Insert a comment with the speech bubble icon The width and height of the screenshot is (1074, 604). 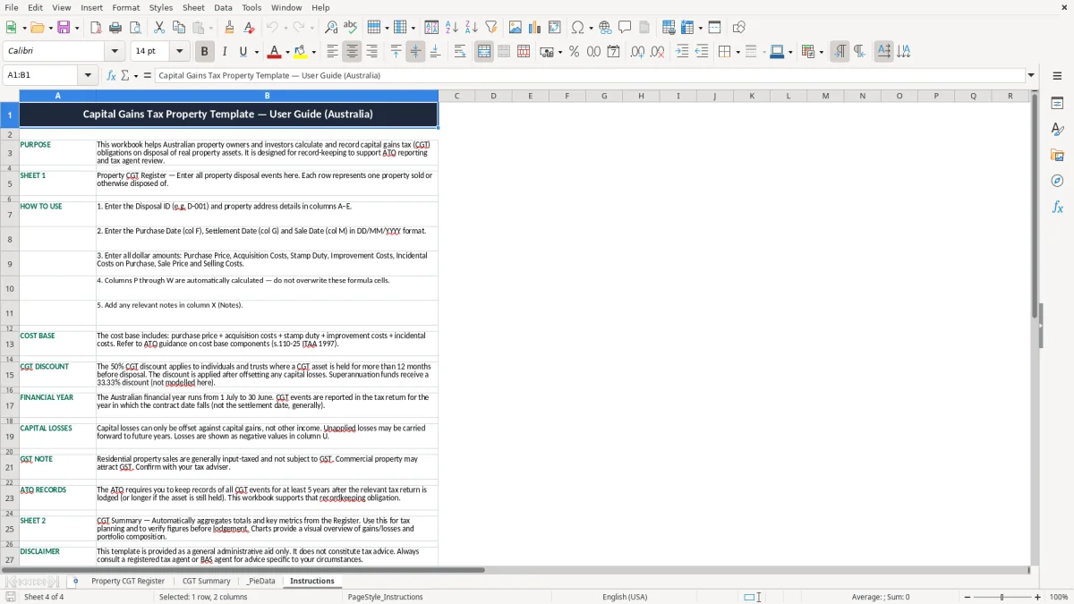coord(626,28)
